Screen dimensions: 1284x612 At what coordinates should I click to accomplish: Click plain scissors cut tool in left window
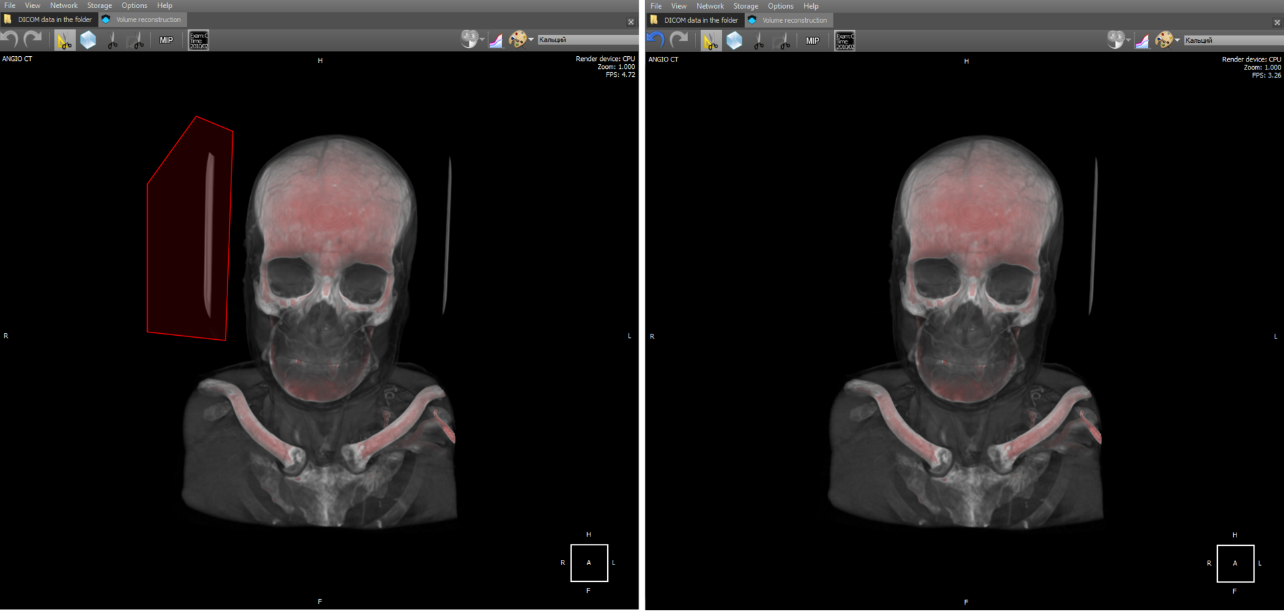click(112, 41)
